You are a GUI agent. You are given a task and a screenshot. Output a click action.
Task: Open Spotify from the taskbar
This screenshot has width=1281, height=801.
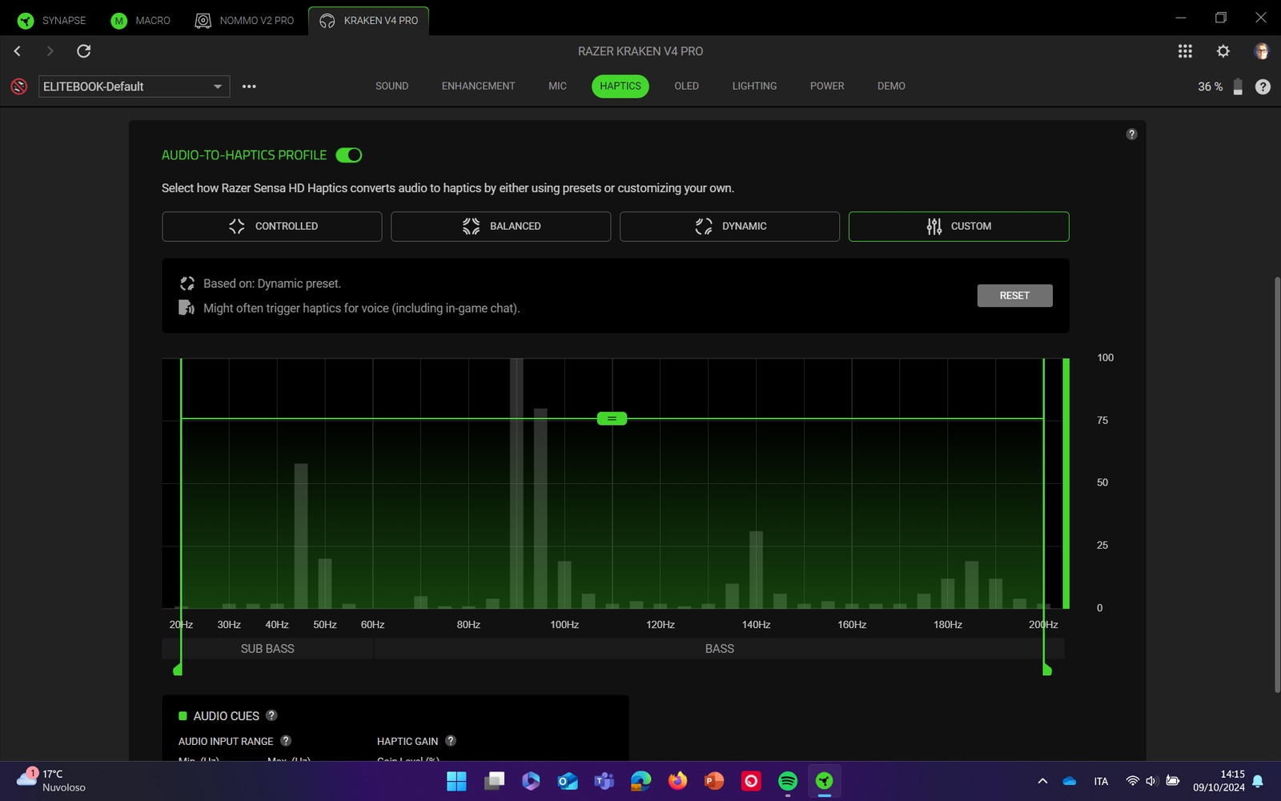(788, 781)
